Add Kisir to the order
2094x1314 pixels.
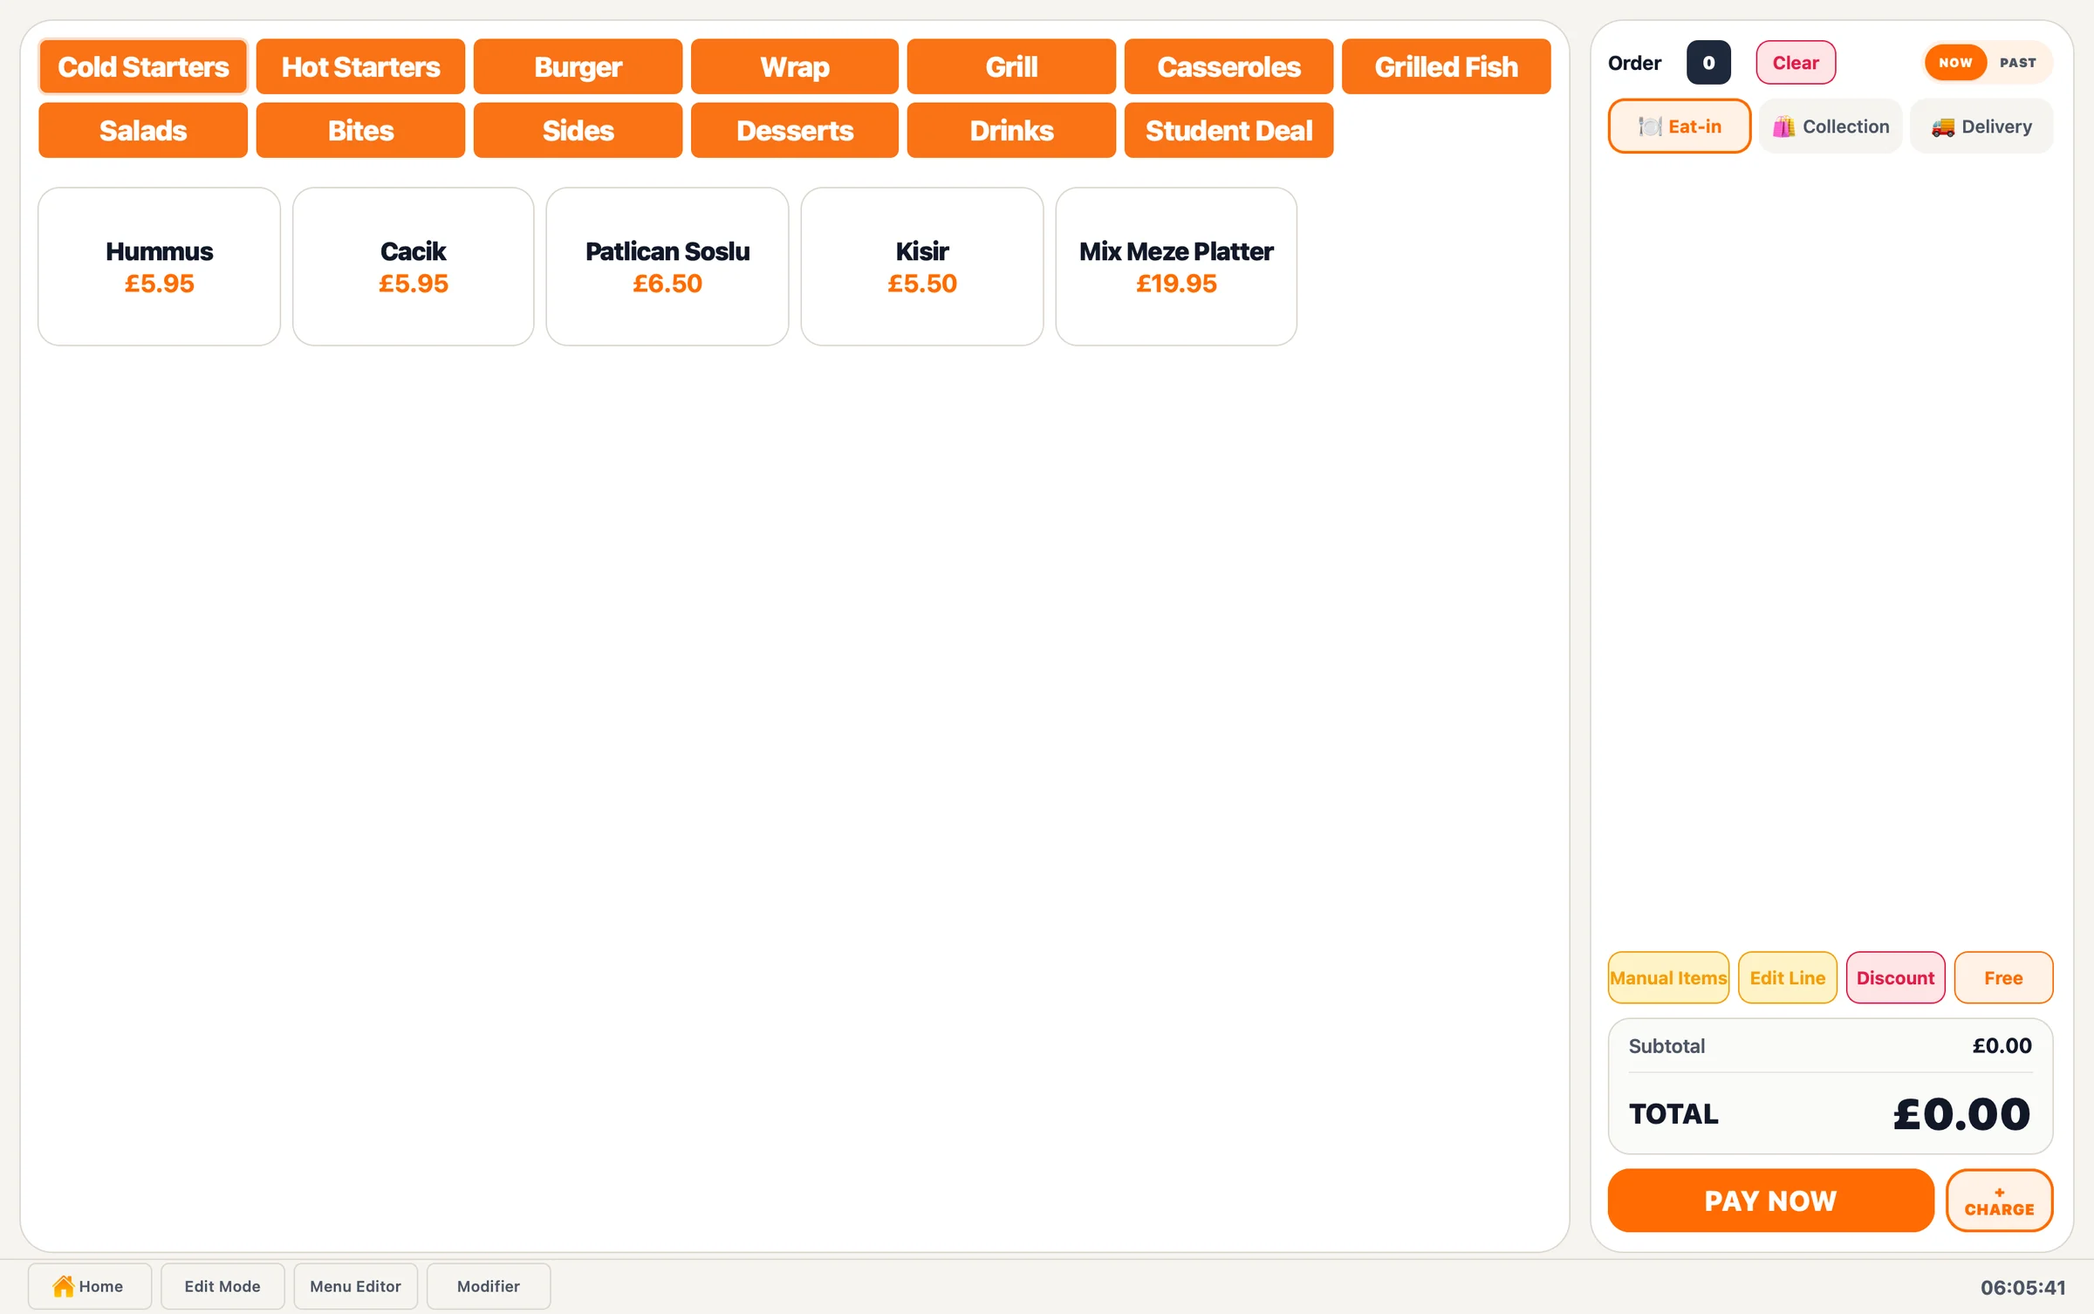click(x=922, y=266)
